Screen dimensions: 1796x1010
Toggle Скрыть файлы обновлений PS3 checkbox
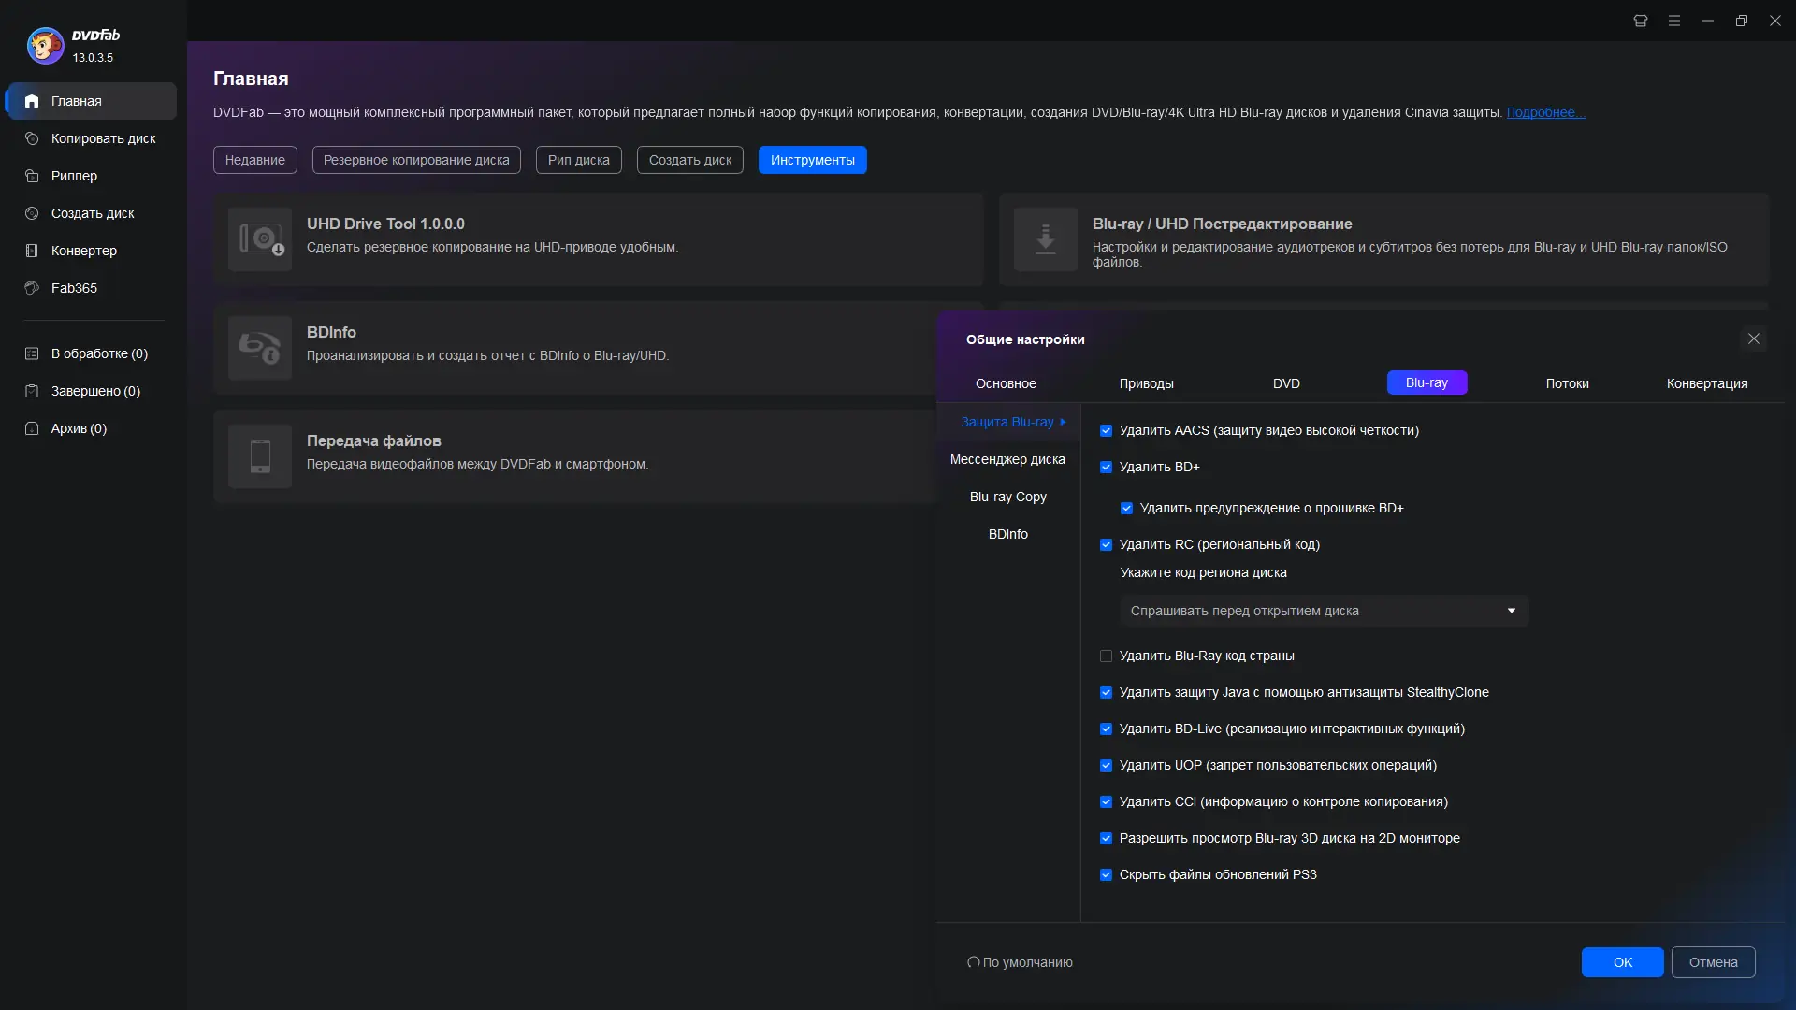[1106, 875]
